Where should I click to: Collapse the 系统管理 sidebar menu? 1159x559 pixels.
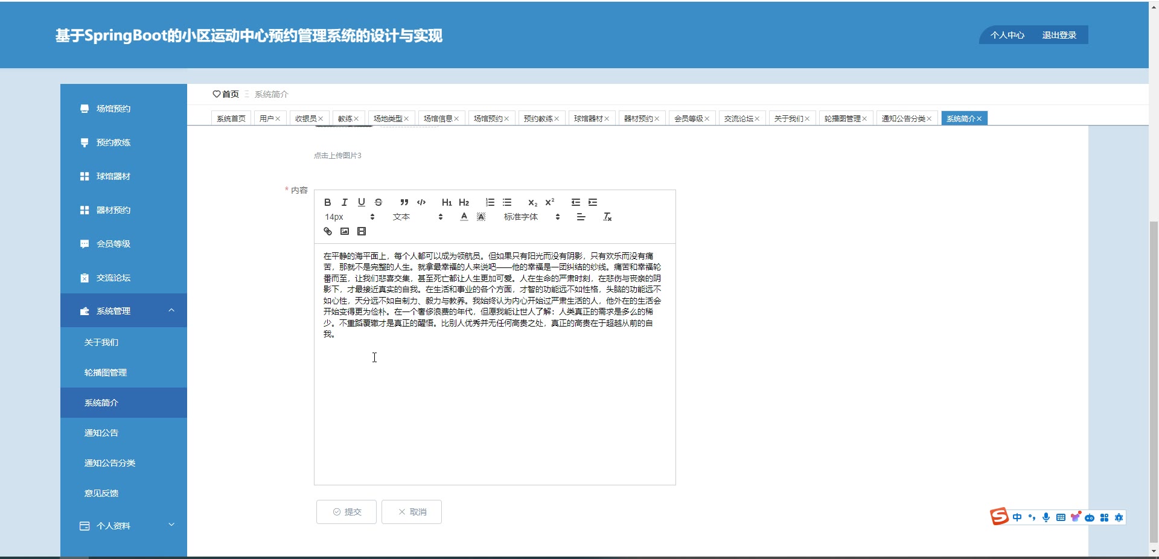click(124, 311)
